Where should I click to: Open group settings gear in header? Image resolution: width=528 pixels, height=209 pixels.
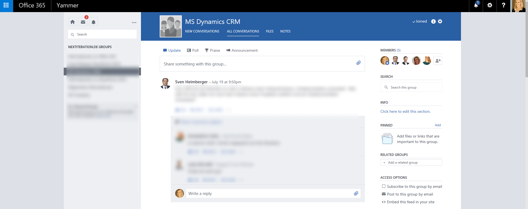coord(440,21)
